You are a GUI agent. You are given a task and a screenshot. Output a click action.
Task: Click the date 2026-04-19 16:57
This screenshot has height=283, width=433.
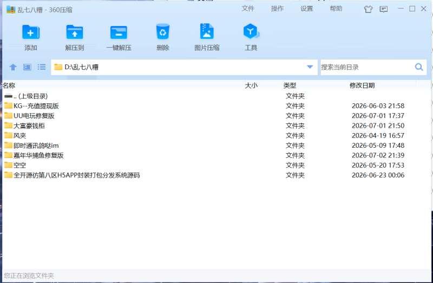[x=378, y=136]
